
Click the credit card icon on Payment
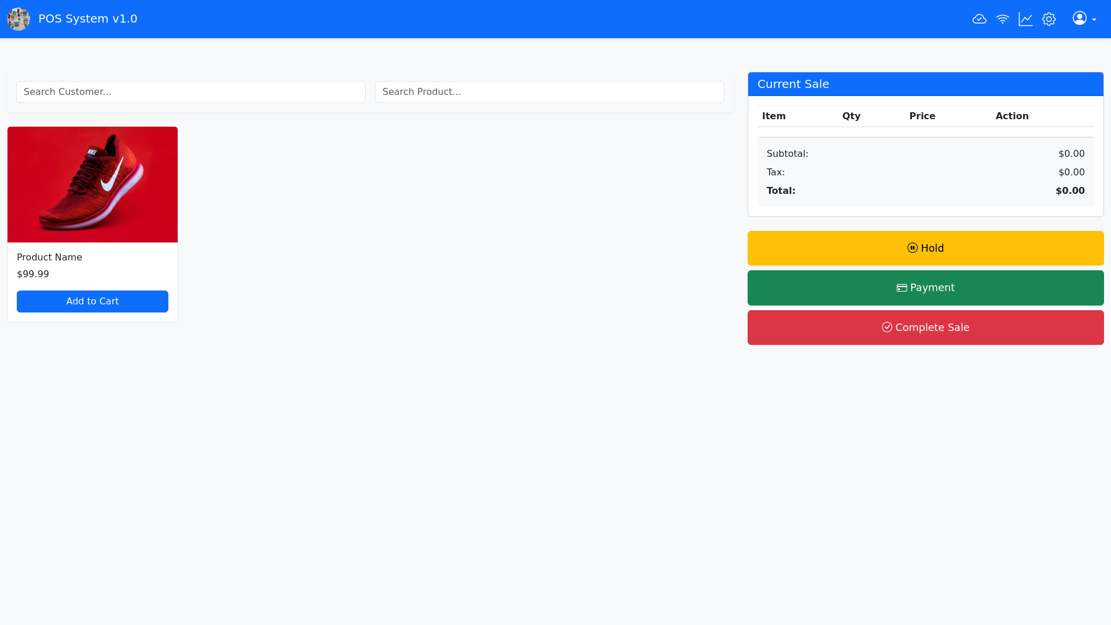pos(902,288)
